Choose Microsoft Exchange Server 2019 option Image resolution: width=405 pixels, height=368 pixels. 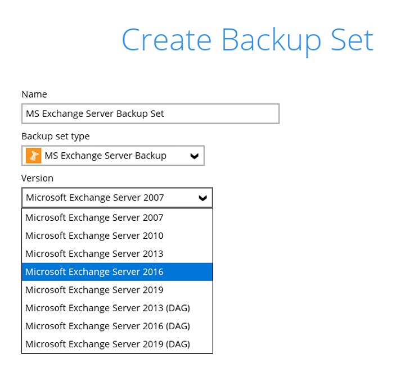click(94, 290)
